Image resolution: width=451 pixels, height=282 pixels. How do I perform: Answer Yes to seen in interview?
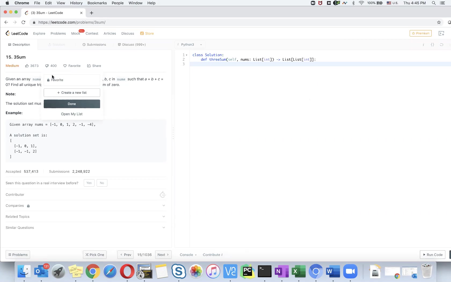click(89, 183)
